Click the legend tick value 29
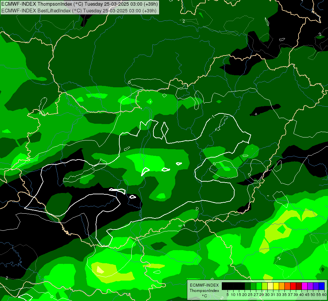328x301 pixels. tap(262, 295)
